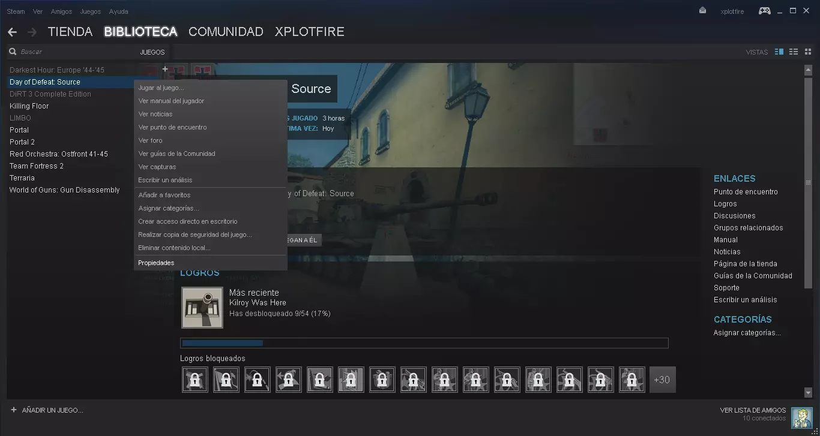Click the achievements progress bar

424,343
